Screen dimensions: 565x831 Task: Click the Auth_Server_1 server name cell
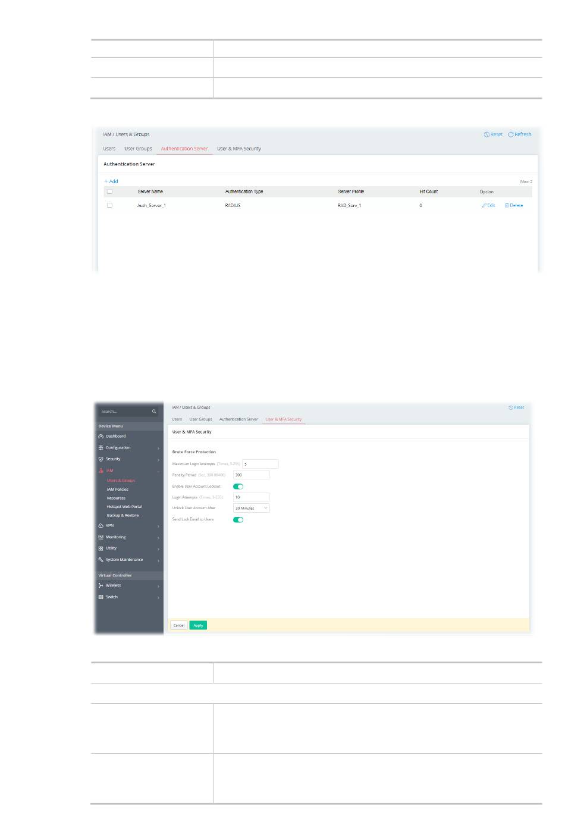click(152, 205)
